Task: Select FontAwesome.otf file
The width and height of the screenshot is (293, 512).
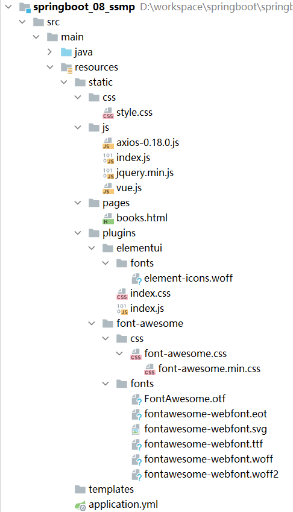Action: 184,399
